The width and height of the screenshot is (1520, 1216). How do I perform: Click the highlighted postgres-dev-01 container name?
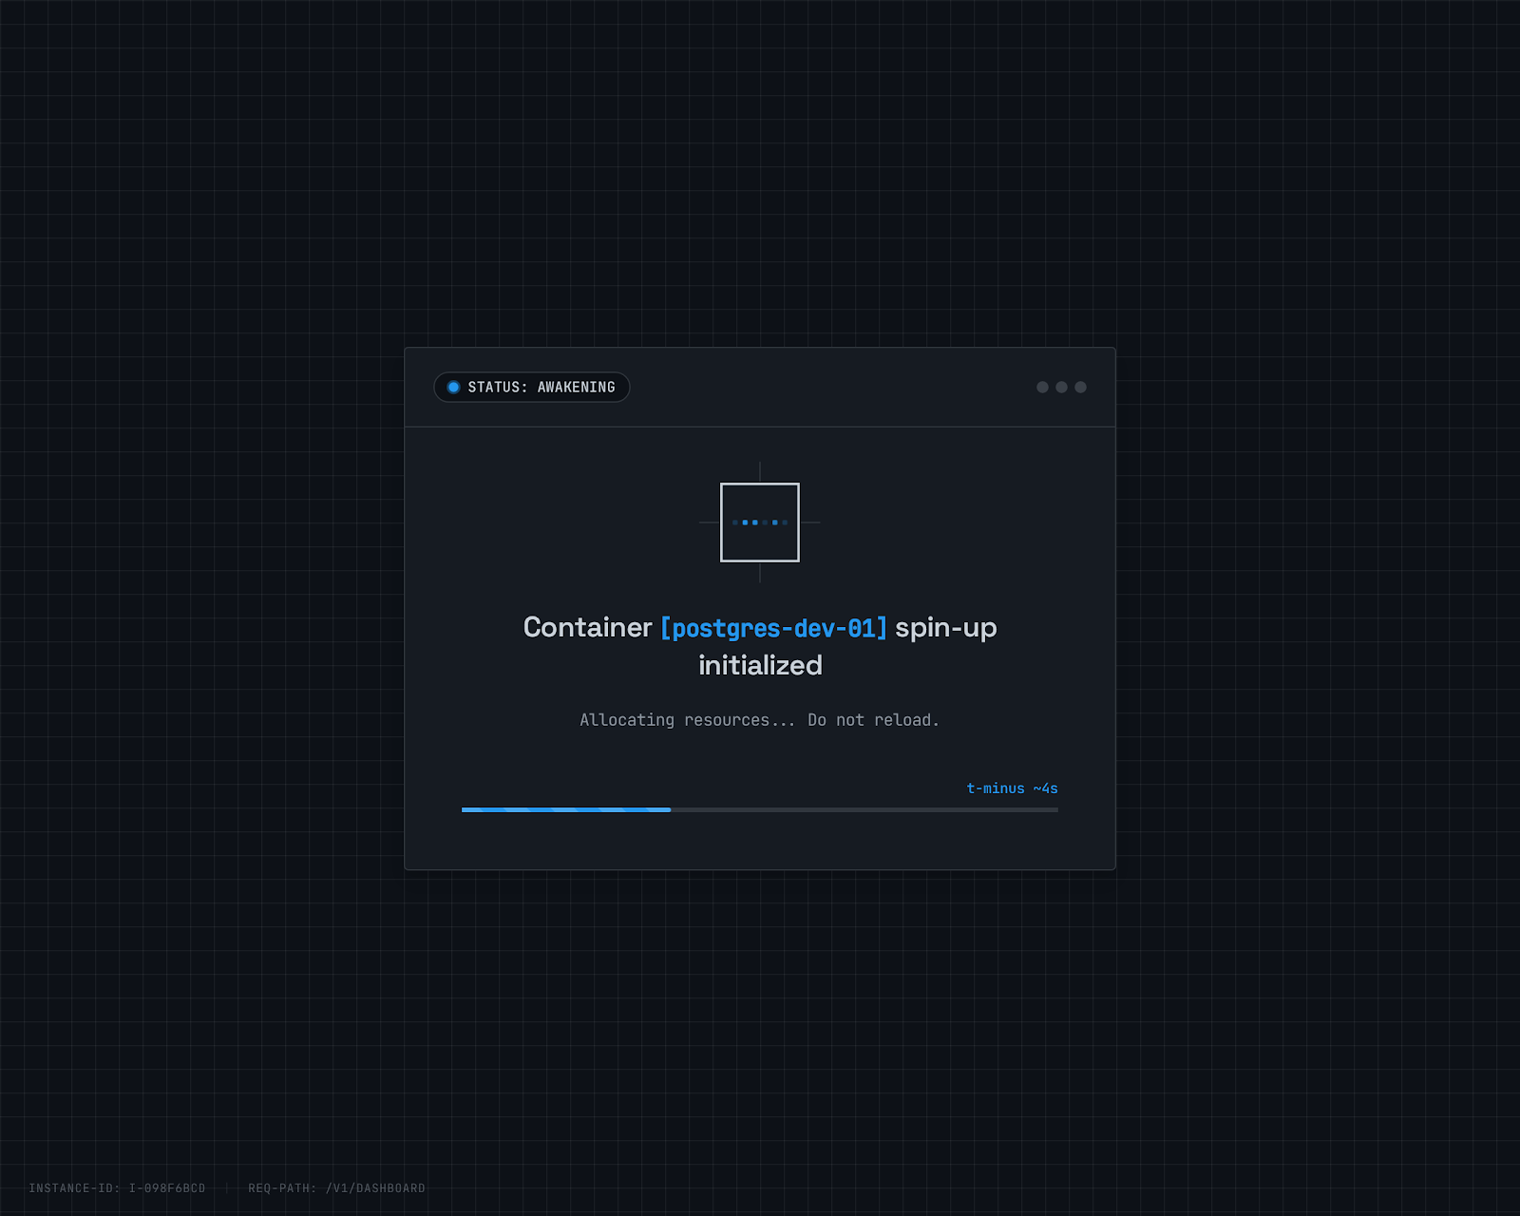pyautogui.click(x=774, y=628)
